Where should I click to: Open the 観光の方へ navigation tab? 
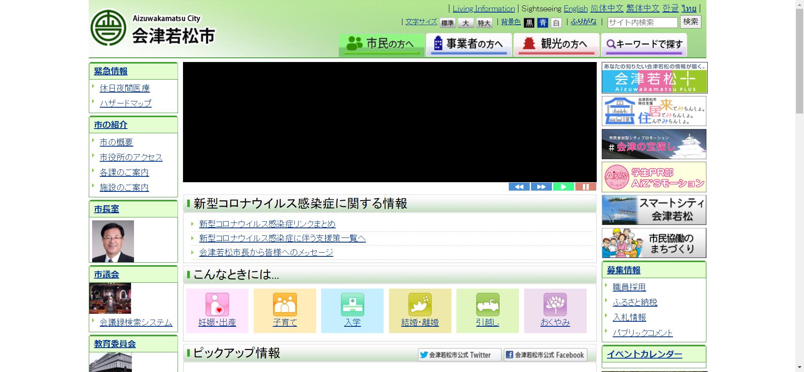pyautogui.click(x=557, y=44)
